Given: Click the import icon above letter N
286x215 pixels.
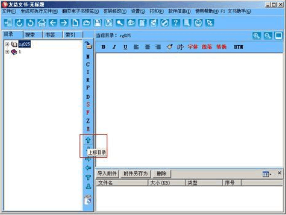Looking at the screenshot, I should (x=88, y=45).
